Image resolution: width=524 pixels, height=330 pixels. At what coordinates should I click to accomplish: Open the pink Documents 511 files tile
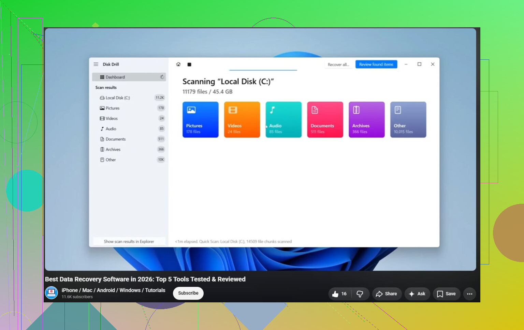pyautogui.click(x=325, y=120)
